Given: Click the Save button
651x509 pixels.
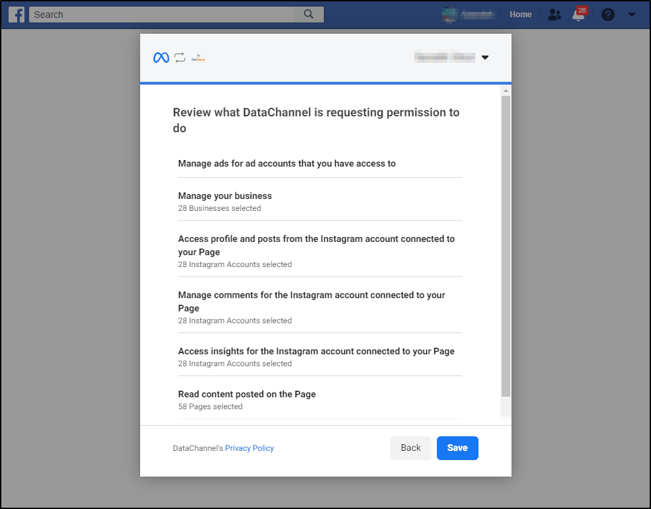Looking at the screenshot, I should point(457,448).
